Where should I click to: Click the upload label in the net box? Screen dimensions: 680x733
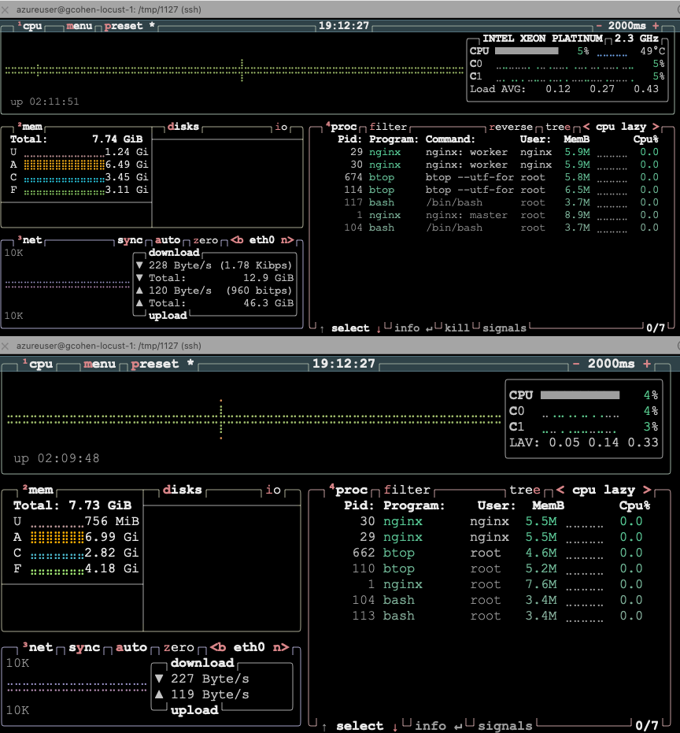(166, 315)
